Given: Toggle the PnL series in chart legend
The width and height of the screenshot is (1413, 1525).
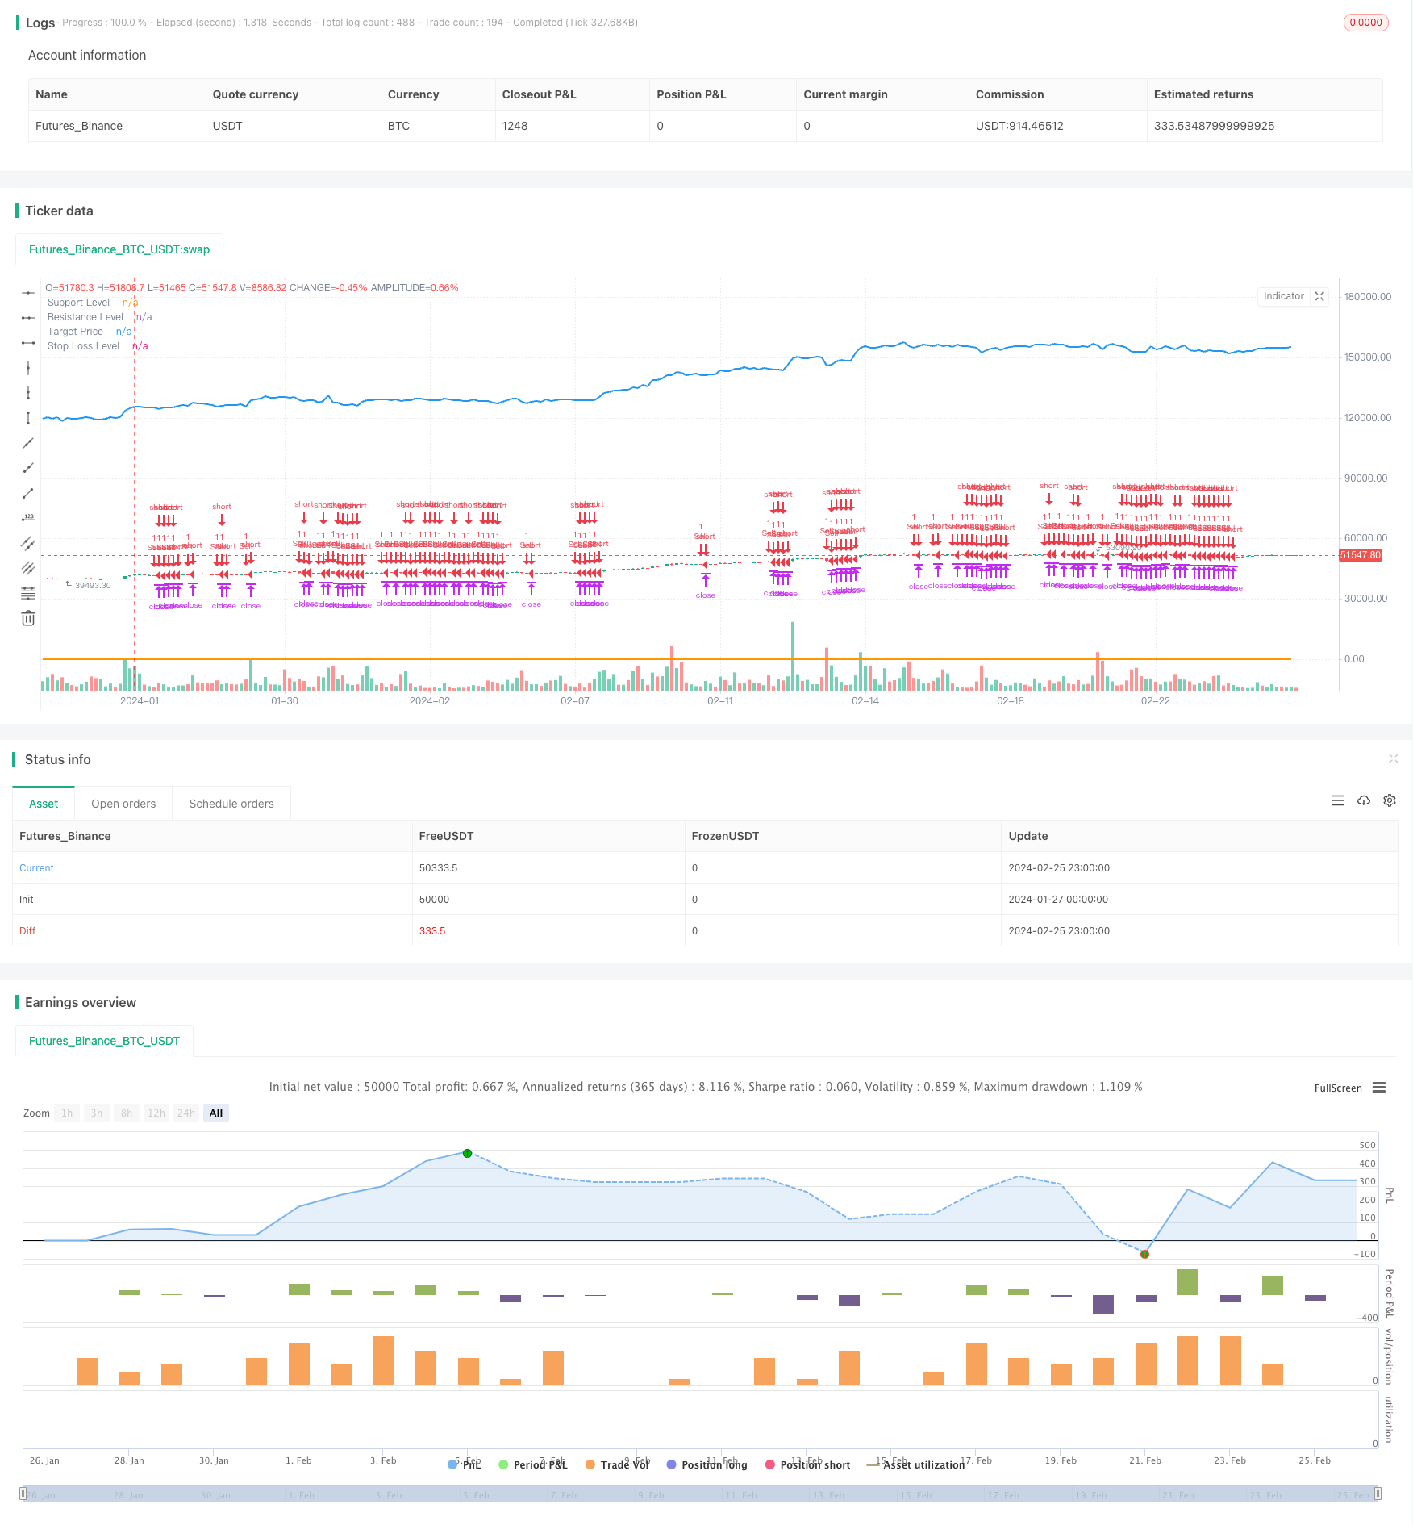Looking at the screenshot, I should tap(465, 1464).
